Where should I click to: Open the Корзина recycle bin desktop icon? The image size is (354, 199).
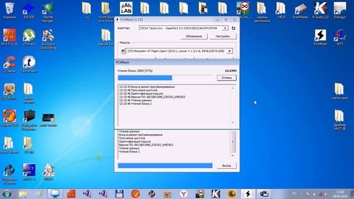tap(9, 11)
